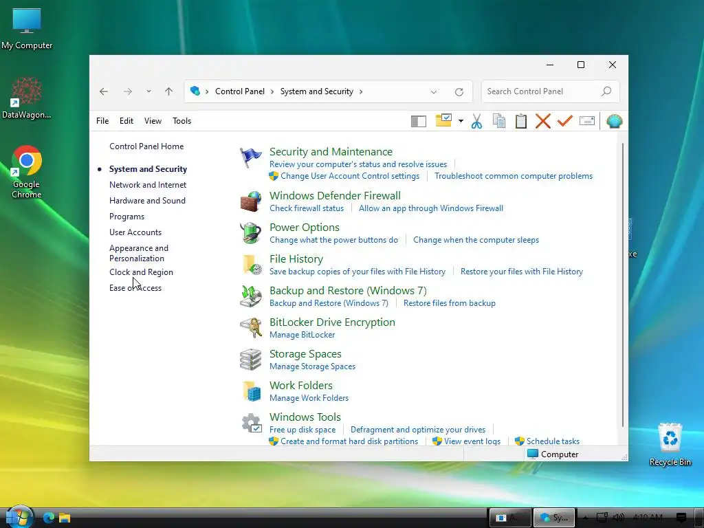Click Restore files from backup link
The height and width of the screenshot is (528, 704).
coord(450,303)
